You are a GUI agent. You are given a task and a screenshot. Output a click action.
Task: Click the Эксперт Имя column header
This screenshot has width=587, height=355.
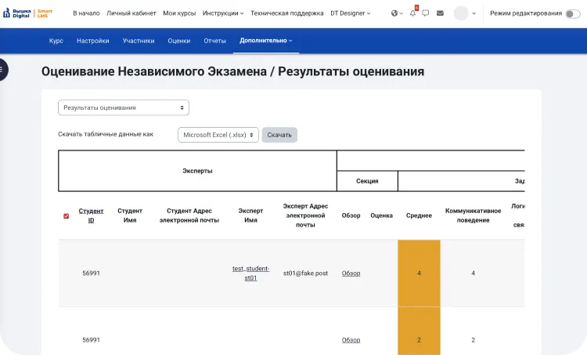(250, 216)
